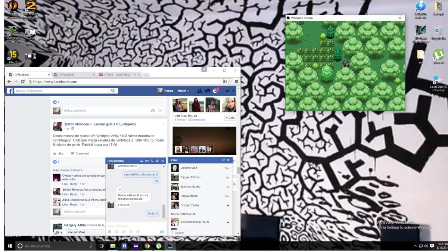Expand options on Ștefan Molocea's post

click(x=163, y=124)
